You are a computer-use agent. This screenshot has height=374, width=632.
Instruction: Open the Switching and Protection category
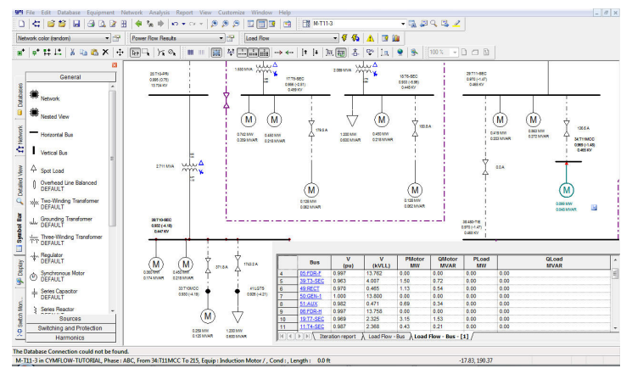point(70,328)
